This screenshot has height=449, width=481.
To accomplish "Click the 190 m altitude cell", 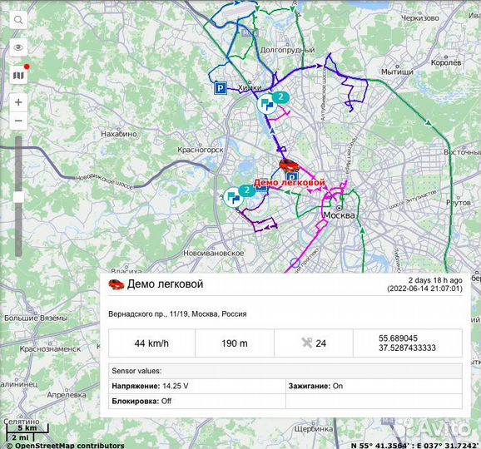I will [x=235, y=343].
